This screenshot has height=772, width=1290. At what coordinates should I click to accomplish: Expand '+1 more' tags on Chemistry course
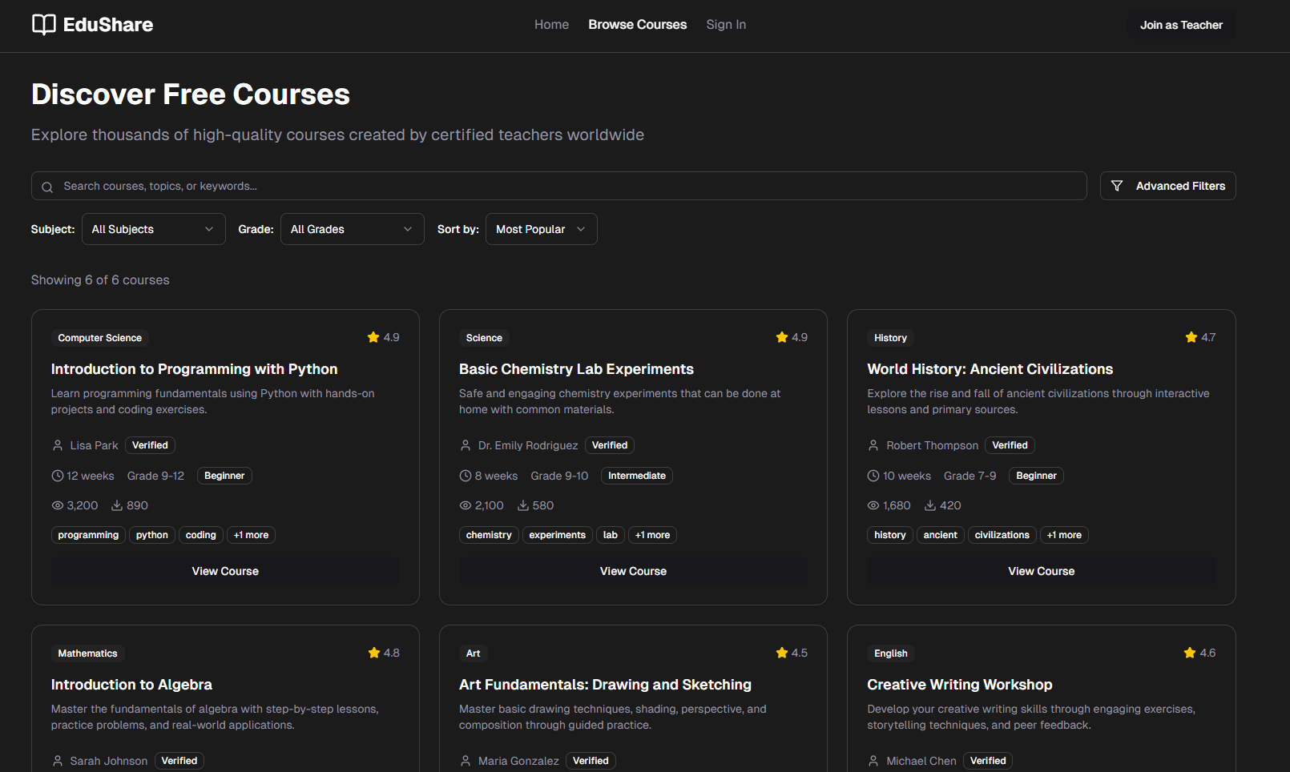pyautogui.click(x=652, y=535)
